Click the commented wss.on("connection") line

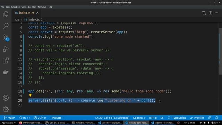click(x=70, y=59)
